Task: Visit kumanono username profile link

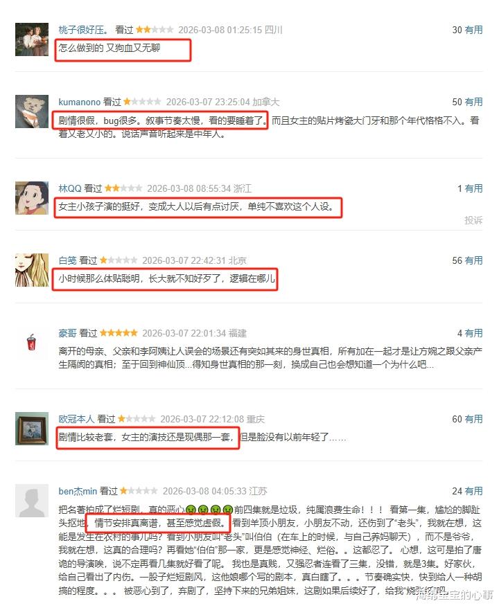Action: coord(80,102)
